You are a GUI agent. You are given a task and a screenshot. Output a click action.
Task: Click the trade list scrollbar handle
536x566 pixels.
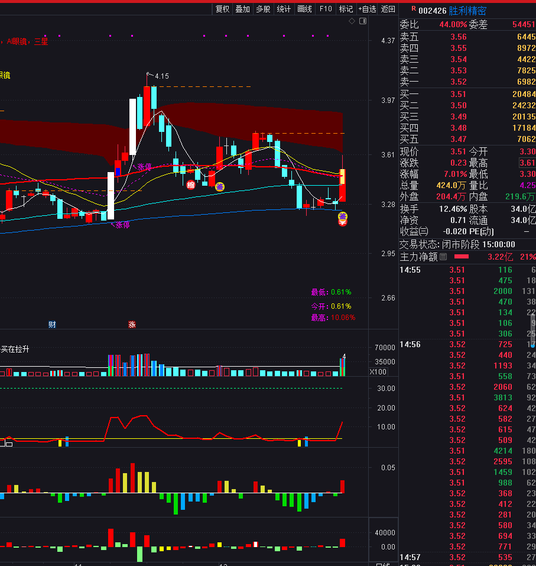(533, 327)
